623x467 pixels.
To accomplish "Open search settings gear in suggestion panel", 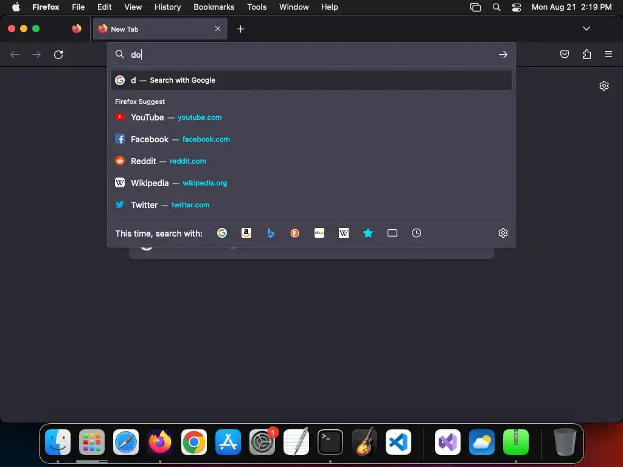I will (503, 233).
